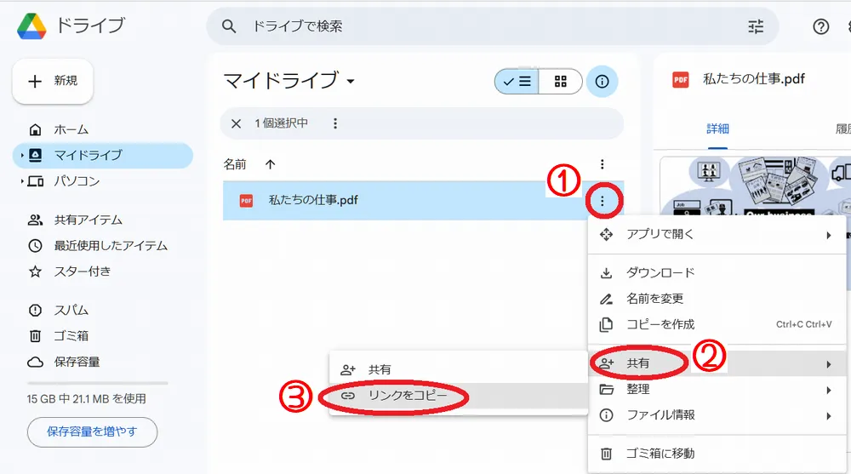Switch to grid layout view
This screenshot has width=851, height=474.
[x=560, y=82]
